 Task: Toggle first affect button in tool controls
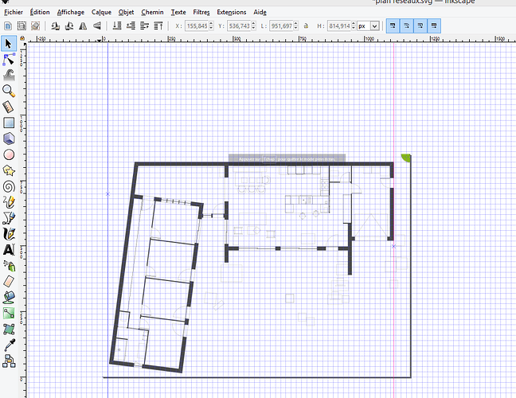tap(394, 25)
